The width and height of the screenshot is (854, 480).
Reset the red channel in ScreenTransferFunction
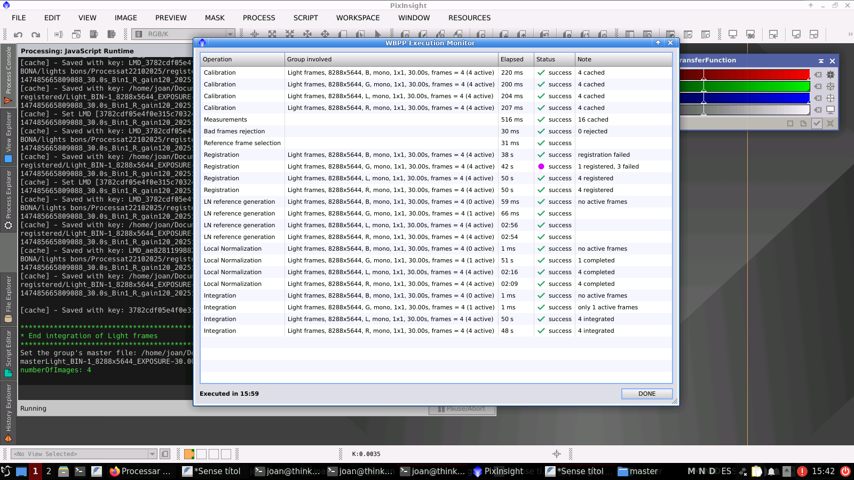(818, 75)
